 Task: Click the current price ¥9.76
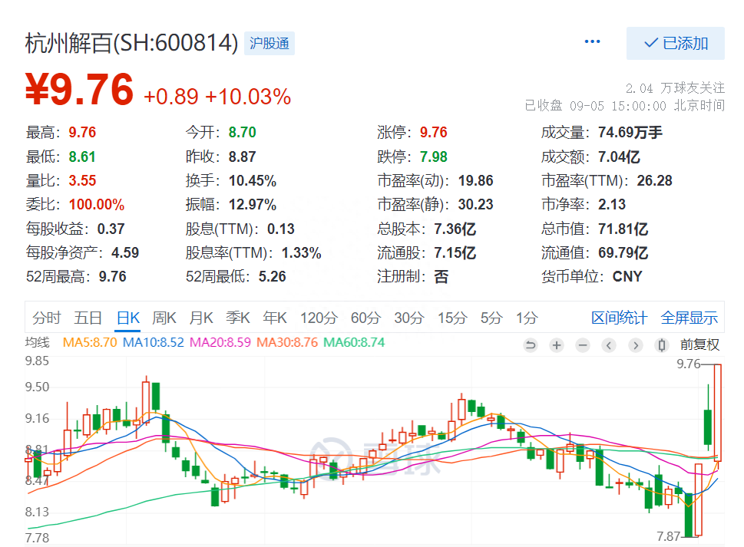pos(79,89)
